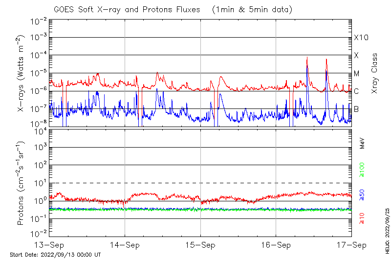
Task: Click the 17-Sep date label
Action: pos(351,244)
